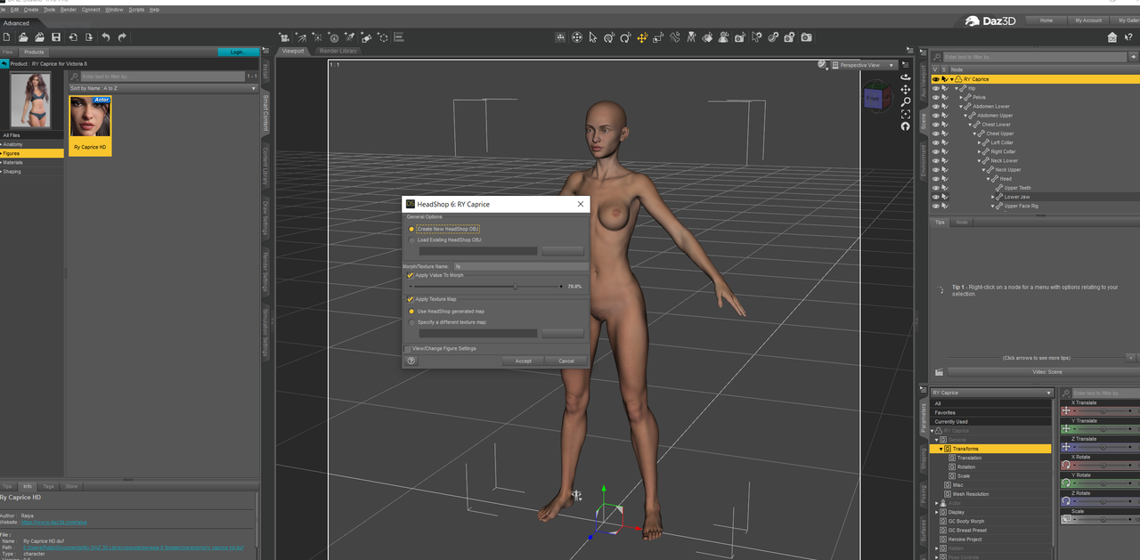Toggle the Apply Value To Morph checkbox

411,275
